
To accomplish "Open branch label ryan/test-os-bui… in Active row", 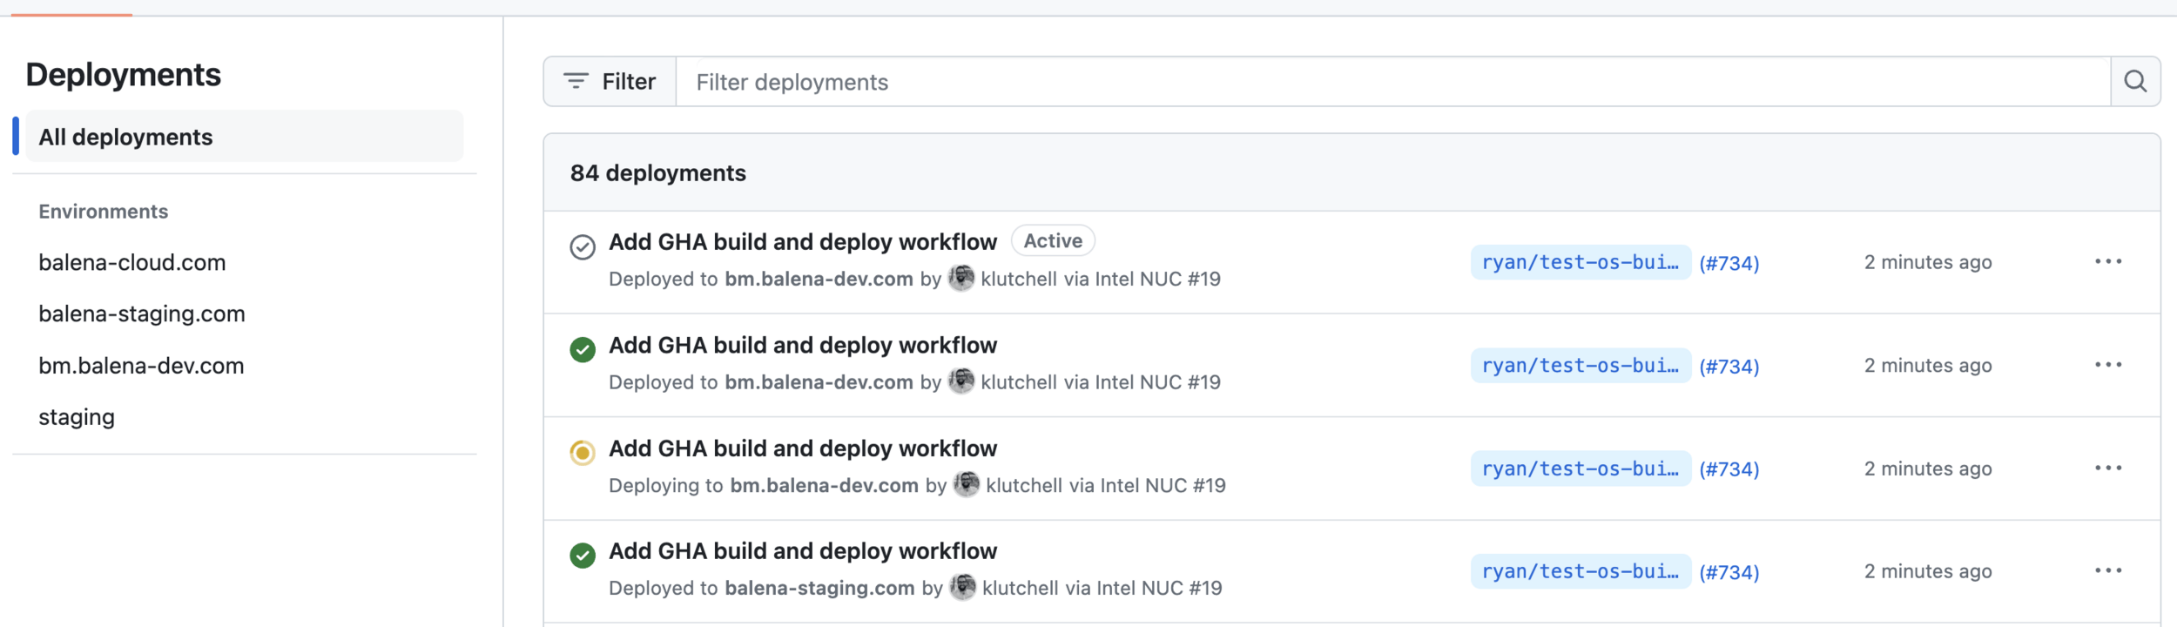I will (x=1581, y=262).
